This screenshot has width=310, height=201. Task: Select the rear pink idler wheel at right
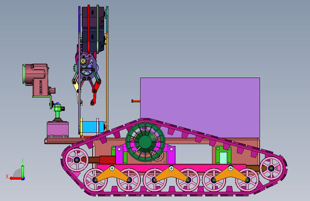[271, 168]
